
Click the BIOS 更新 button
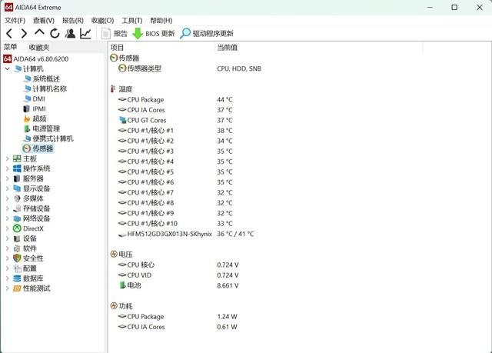154,33
